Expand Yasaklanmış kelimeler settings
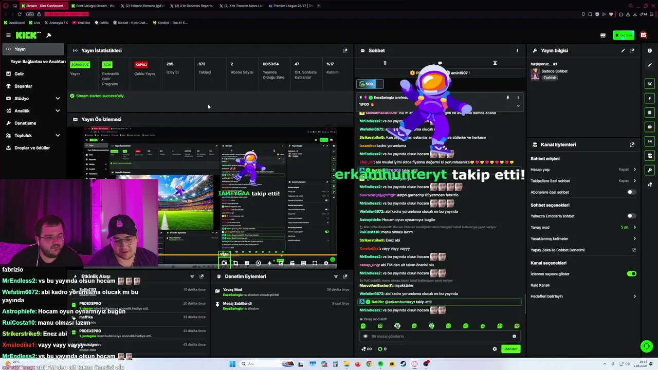This screenshot has height=370, width=658. click(x=583, y=238)
